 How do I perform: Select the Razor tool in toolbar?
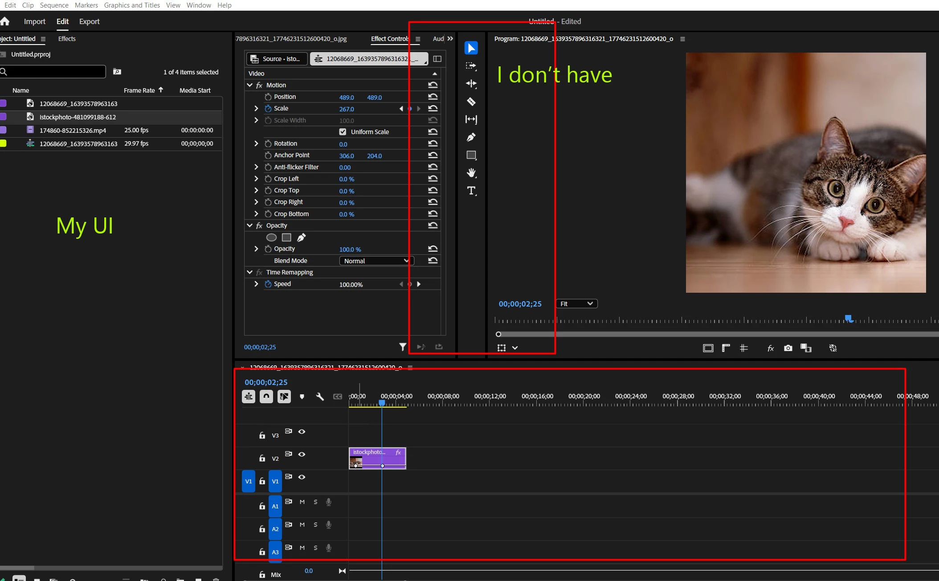[x=471, y=102]
